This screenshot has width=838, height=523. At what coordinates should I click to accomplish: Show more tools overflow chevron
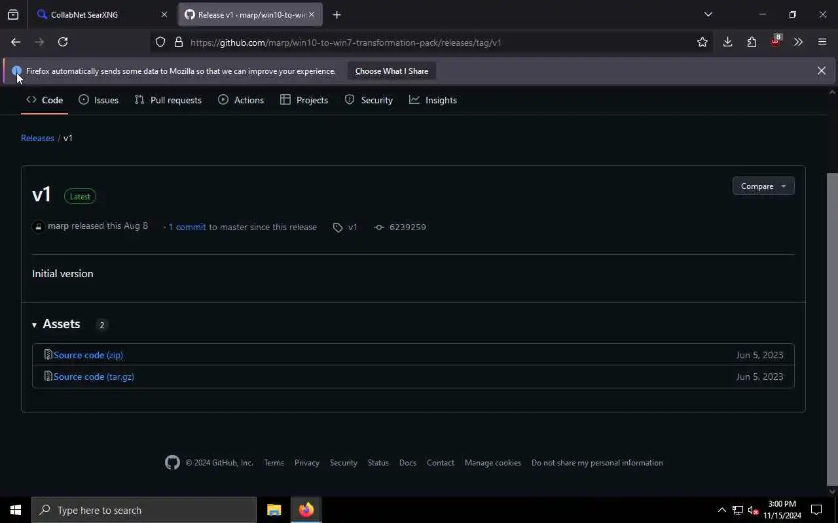[798, 42]
